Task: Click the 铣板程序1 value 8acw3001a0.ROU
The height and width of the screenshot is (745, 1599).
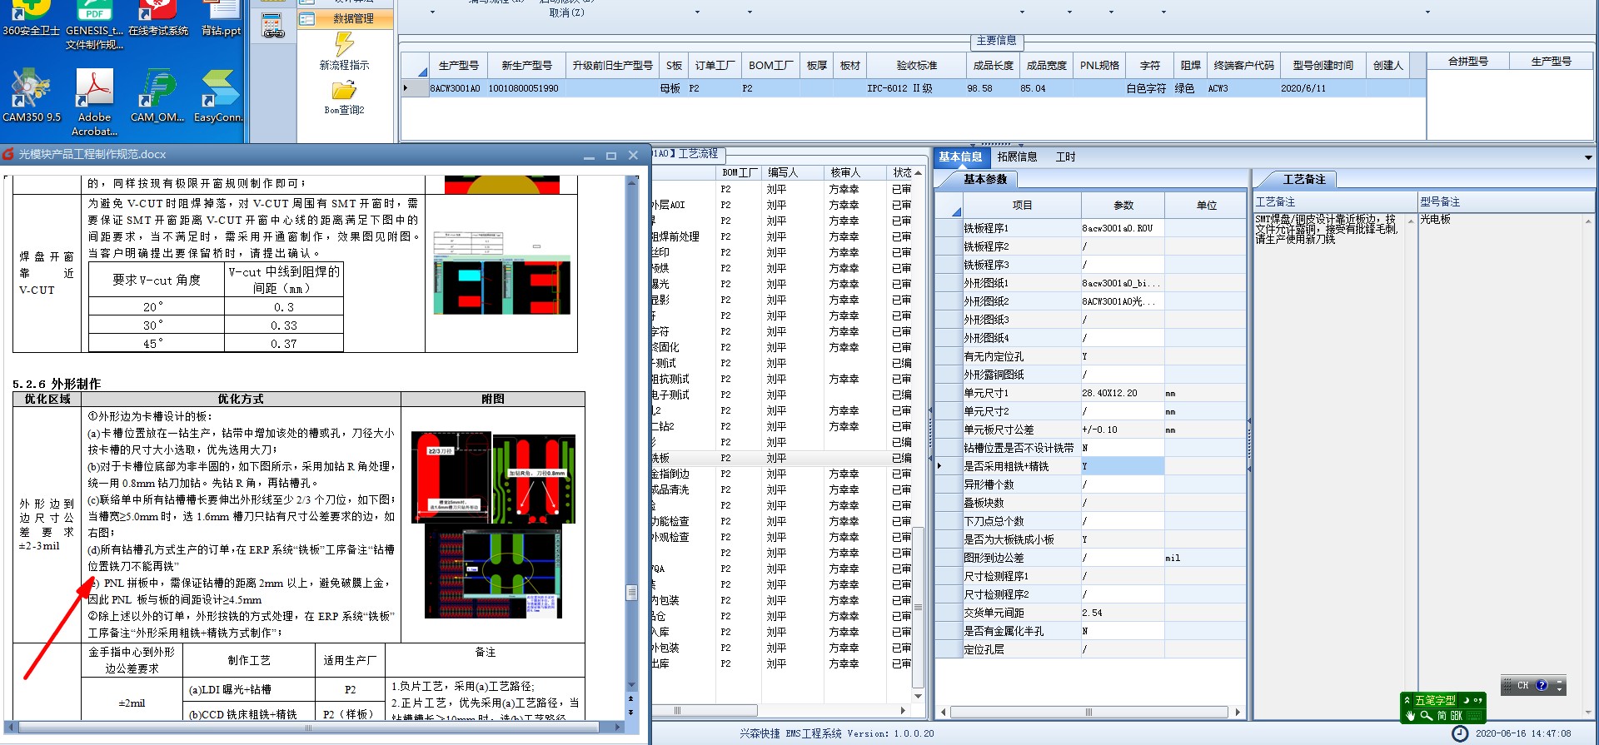Action: (x=1122, y=228)
